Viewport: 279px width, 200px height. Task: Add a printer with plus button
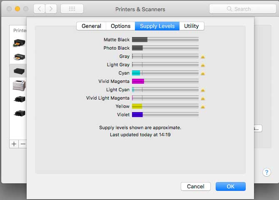[14, 144]
